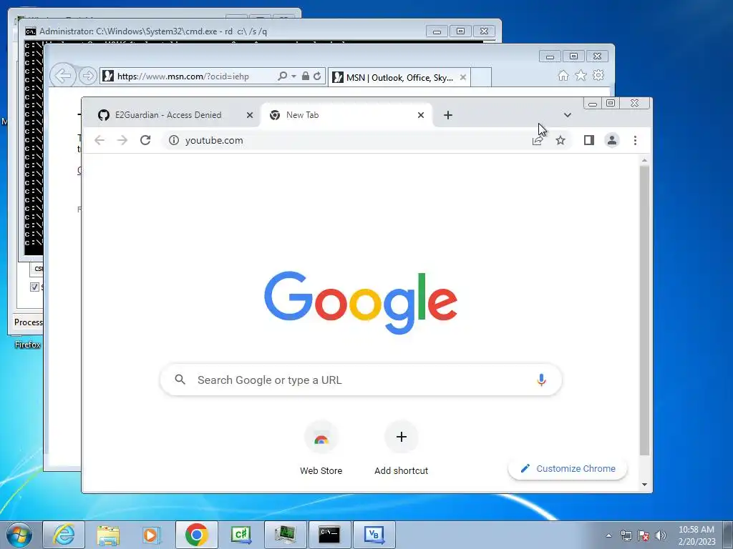Open the Chrome profile avatar
Viewport: 733px width, 549px height.
coord(612,140)
